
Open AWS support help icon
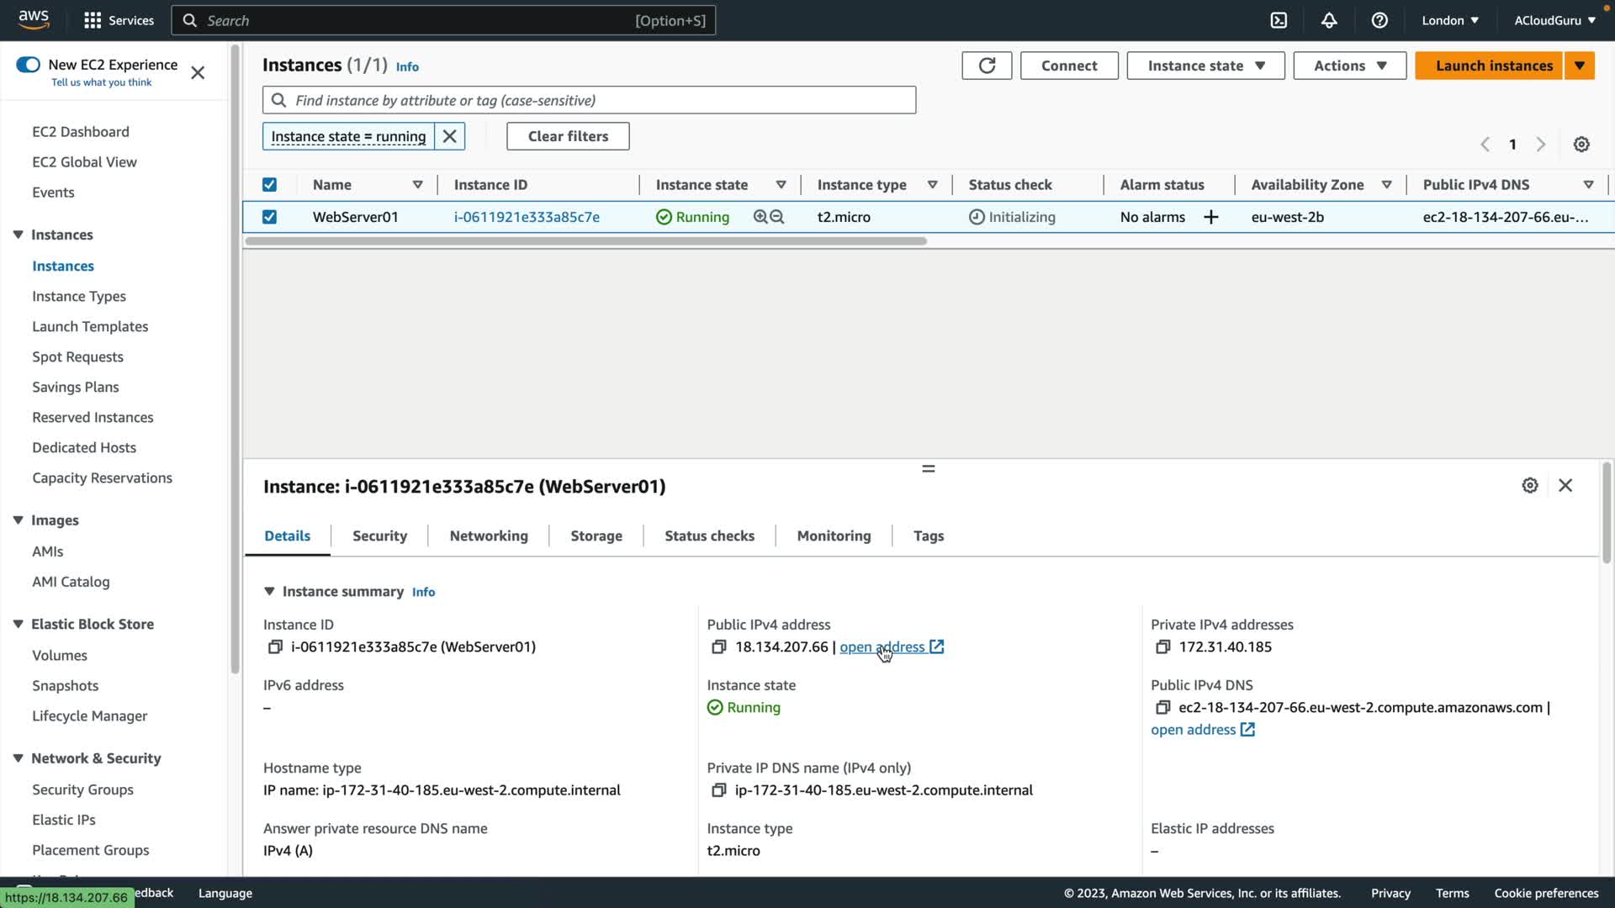tap(1379, 20)
